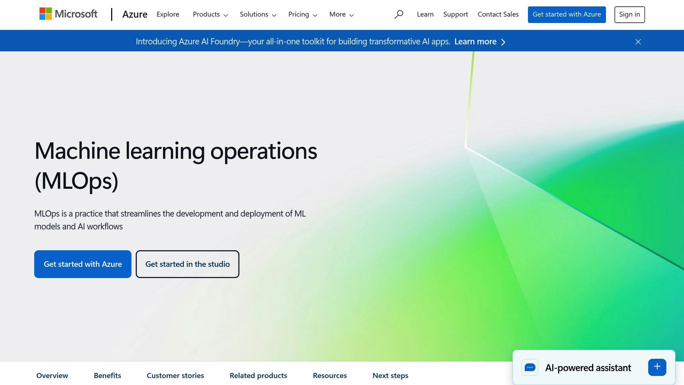The height and width of the screenshot is (385, 684).
Task: Dismiss the Azure AI Foundry banner with the X
Action: tap(638, 42)
